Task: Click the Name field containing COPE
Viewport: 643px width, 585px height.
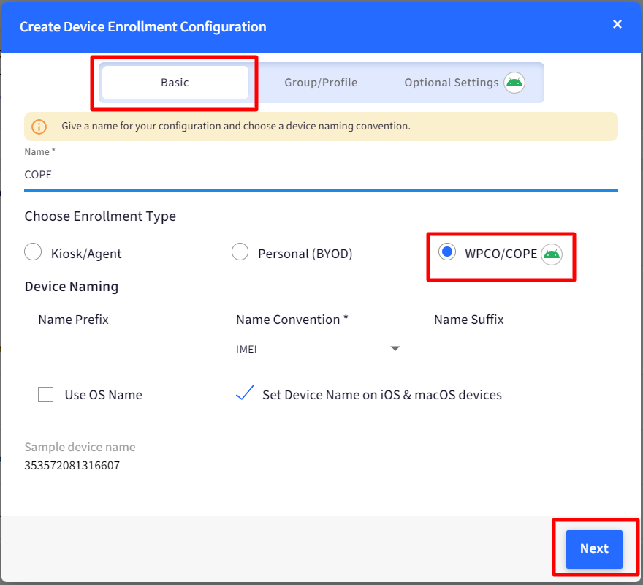Action: pos(321,175)
